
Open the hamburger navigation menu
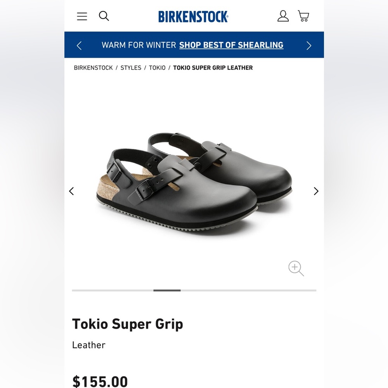pyautogui.click(x=82, y=16)
